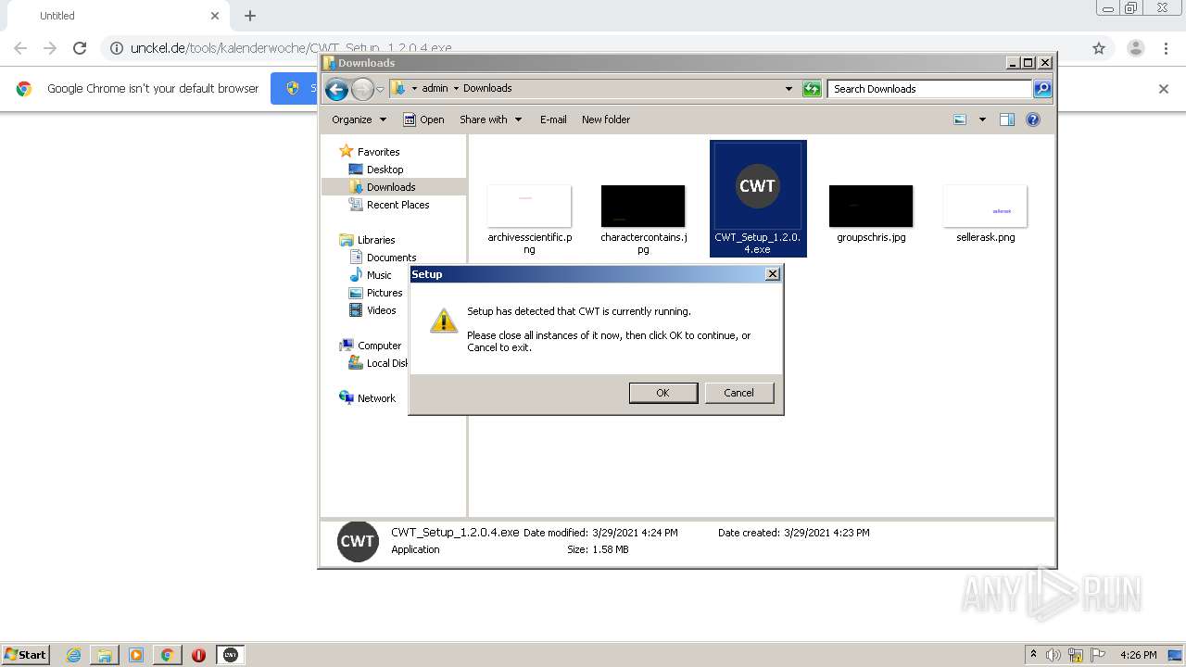Click the warning icon in Setup dialog
The image size is (1186, 667).
(x=444, y=321)
